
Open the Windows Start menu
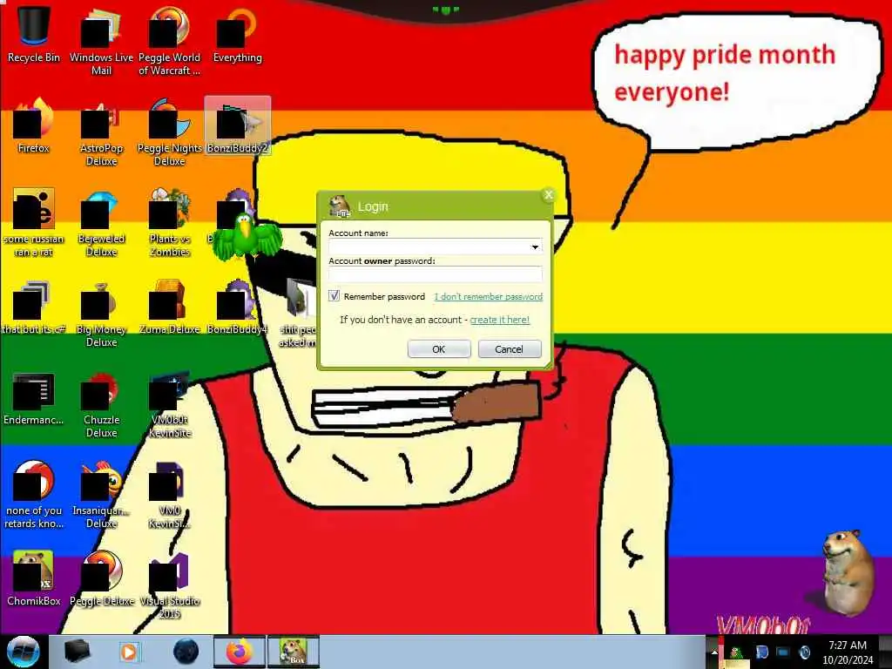[x=23, y=652]
